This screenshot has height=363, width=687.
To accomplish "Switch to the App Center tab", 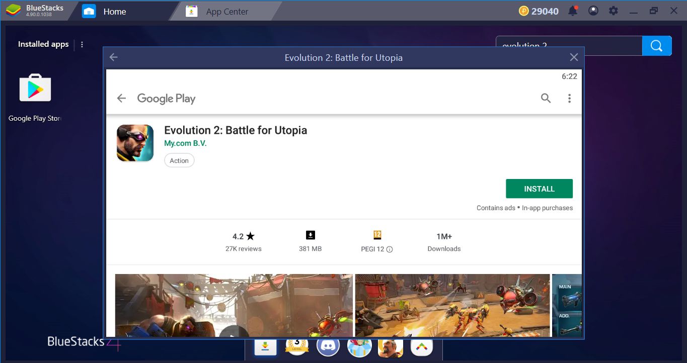I will pos(227,11).
